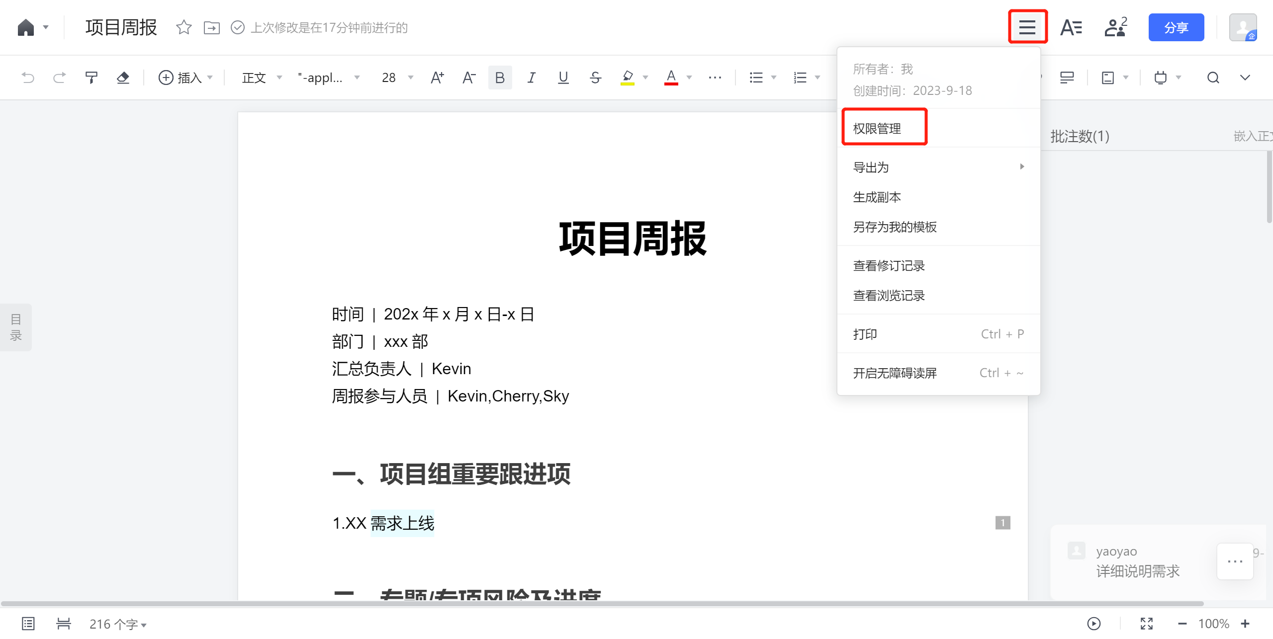Toggle italic formatting
This screenshot has width=1273, height=639.
[x=532, y=78]
